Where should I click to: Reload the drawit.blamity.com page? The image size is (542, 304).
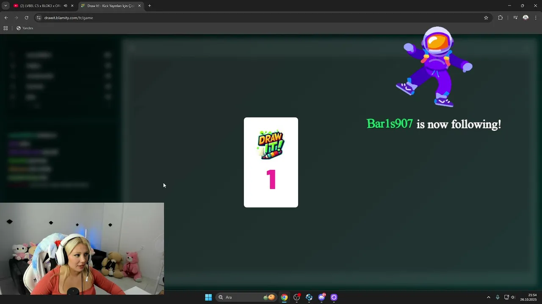point(26,18)
